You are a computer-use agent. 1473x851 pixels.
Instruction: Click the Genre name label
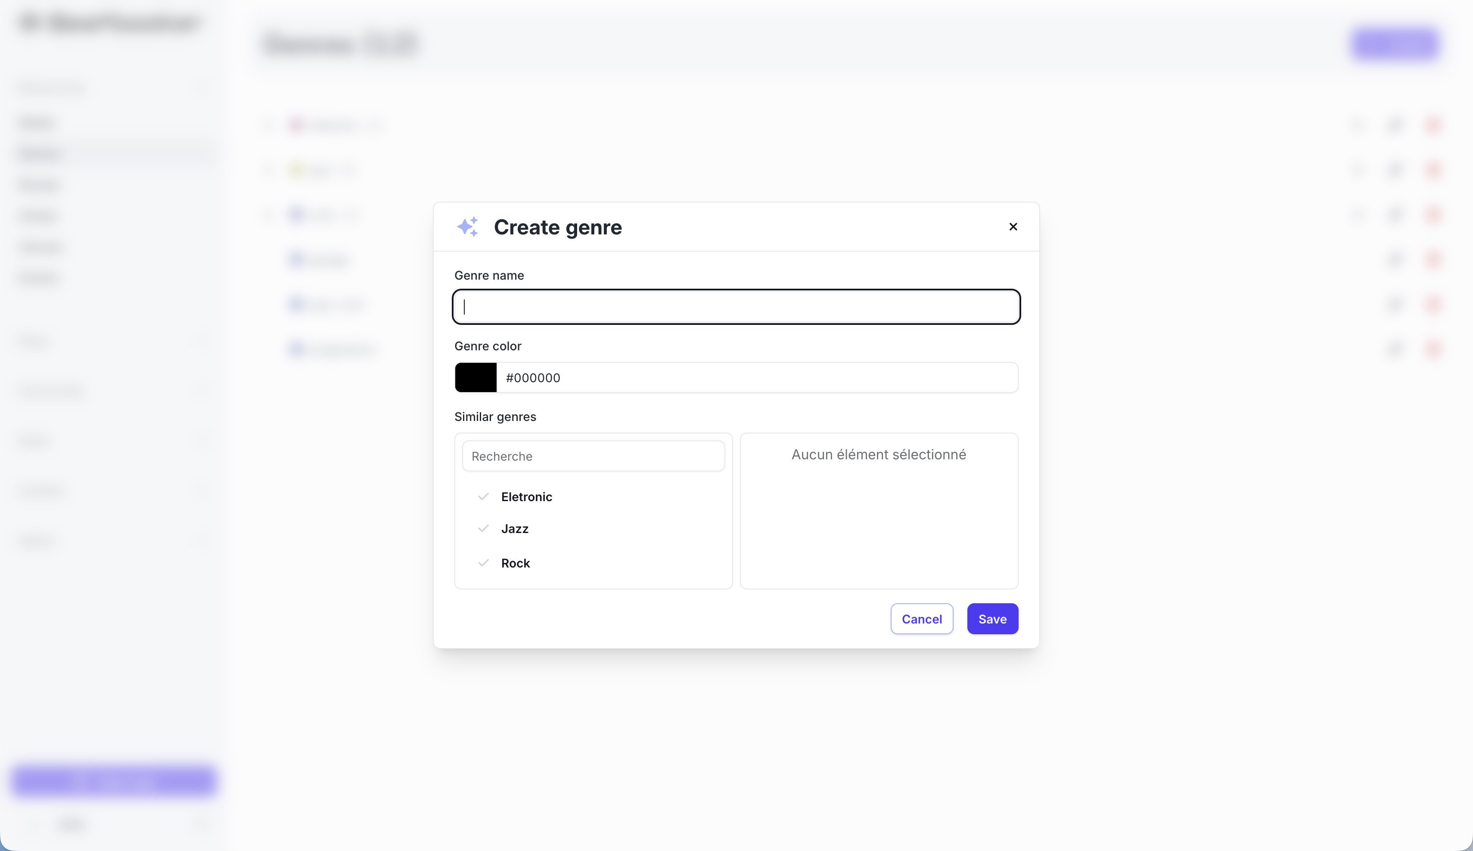click(489, 275)
